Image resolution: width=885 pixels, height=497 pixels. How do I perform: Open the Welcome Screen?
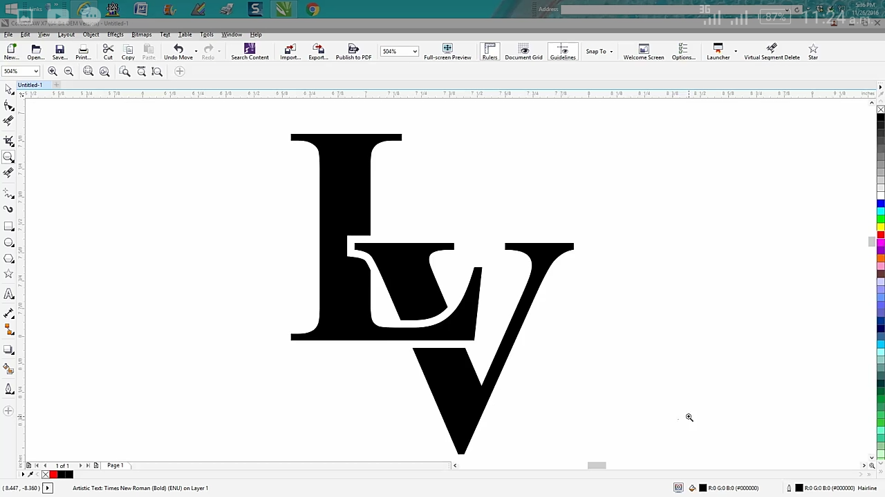[x=644, y=52]
